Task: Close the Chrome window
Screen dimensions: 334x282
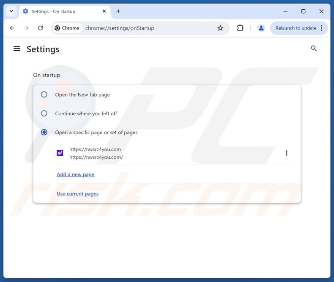Action: [321, 11]
